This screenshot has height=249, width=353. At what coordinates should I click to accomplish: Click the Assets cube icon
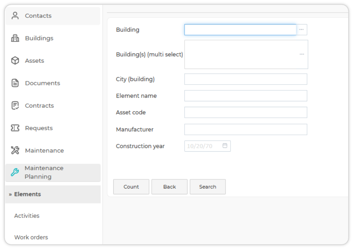coord(15,61)
